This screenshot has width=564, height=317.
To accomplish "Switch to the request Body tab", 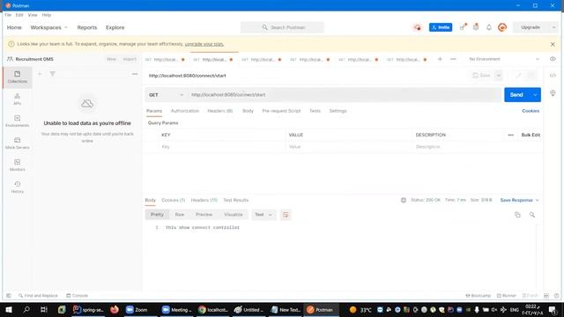I will [x=248, y=111].
